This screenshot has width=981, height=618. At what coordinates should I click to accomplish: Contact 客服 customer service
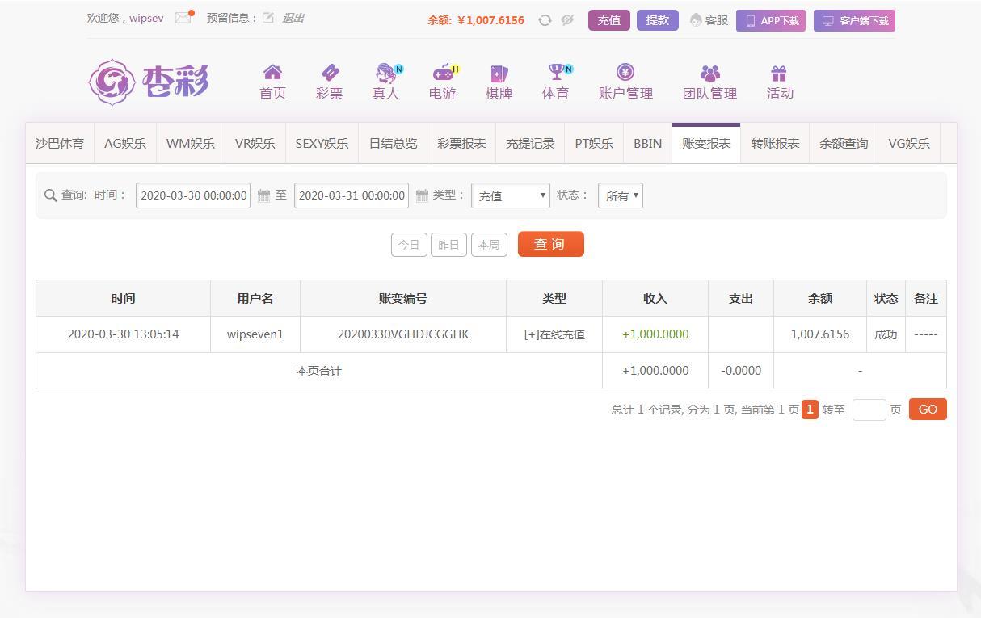(x=709, y=20)
